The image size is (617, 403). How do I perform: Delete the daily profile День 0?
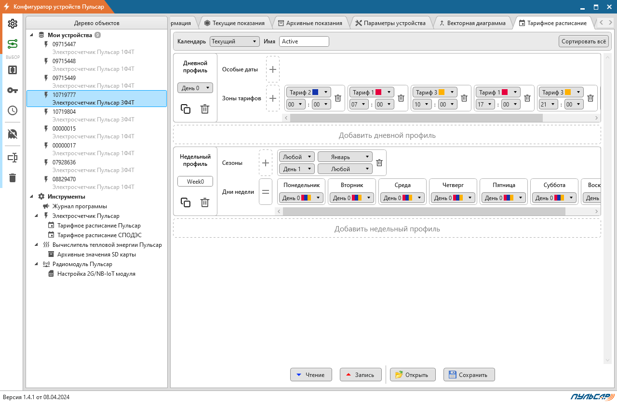click(205, 109)
